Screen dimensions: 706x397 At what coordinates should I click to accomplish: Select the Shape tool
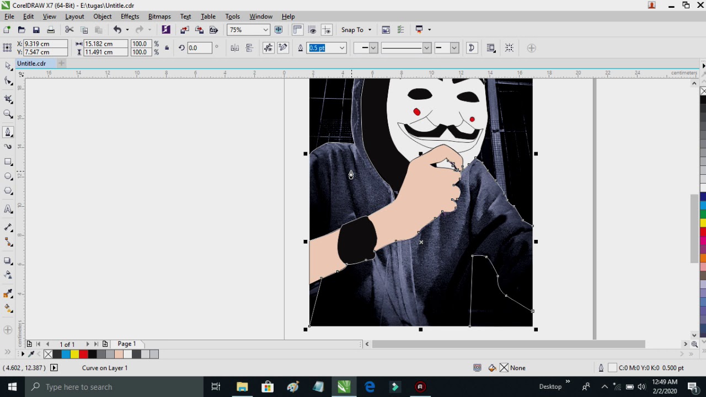tap(8, 82)
